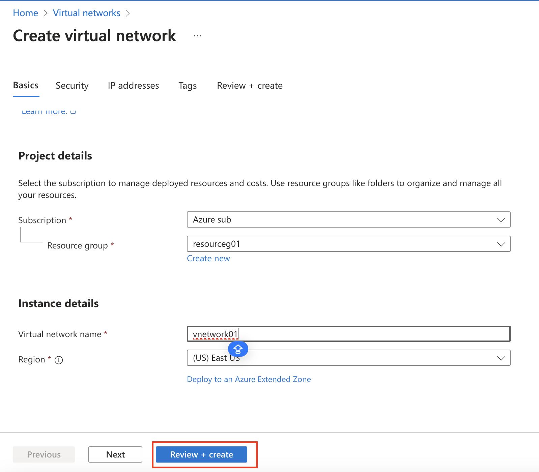Click the blue Review + create button
The image size is (539, 472).
point(201,454)
